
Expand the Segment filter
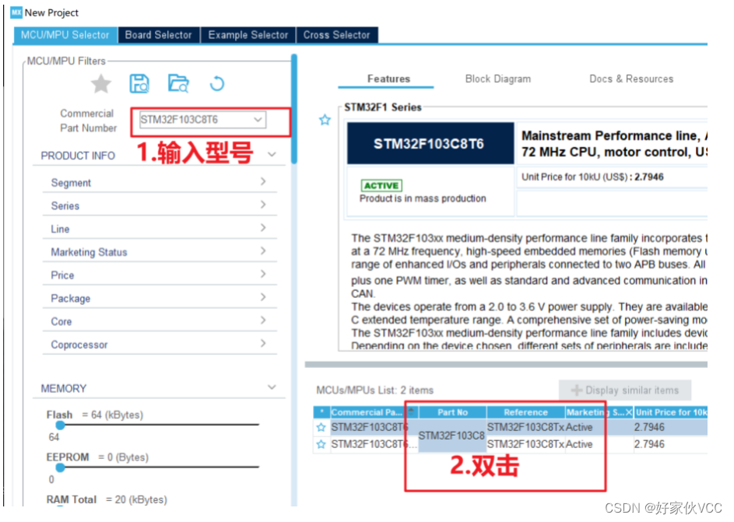(263, 181)
